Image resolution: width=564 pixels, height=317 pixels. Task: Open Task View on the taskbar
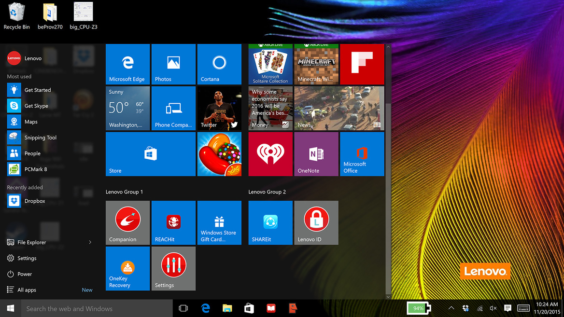(x=183, y=308)
